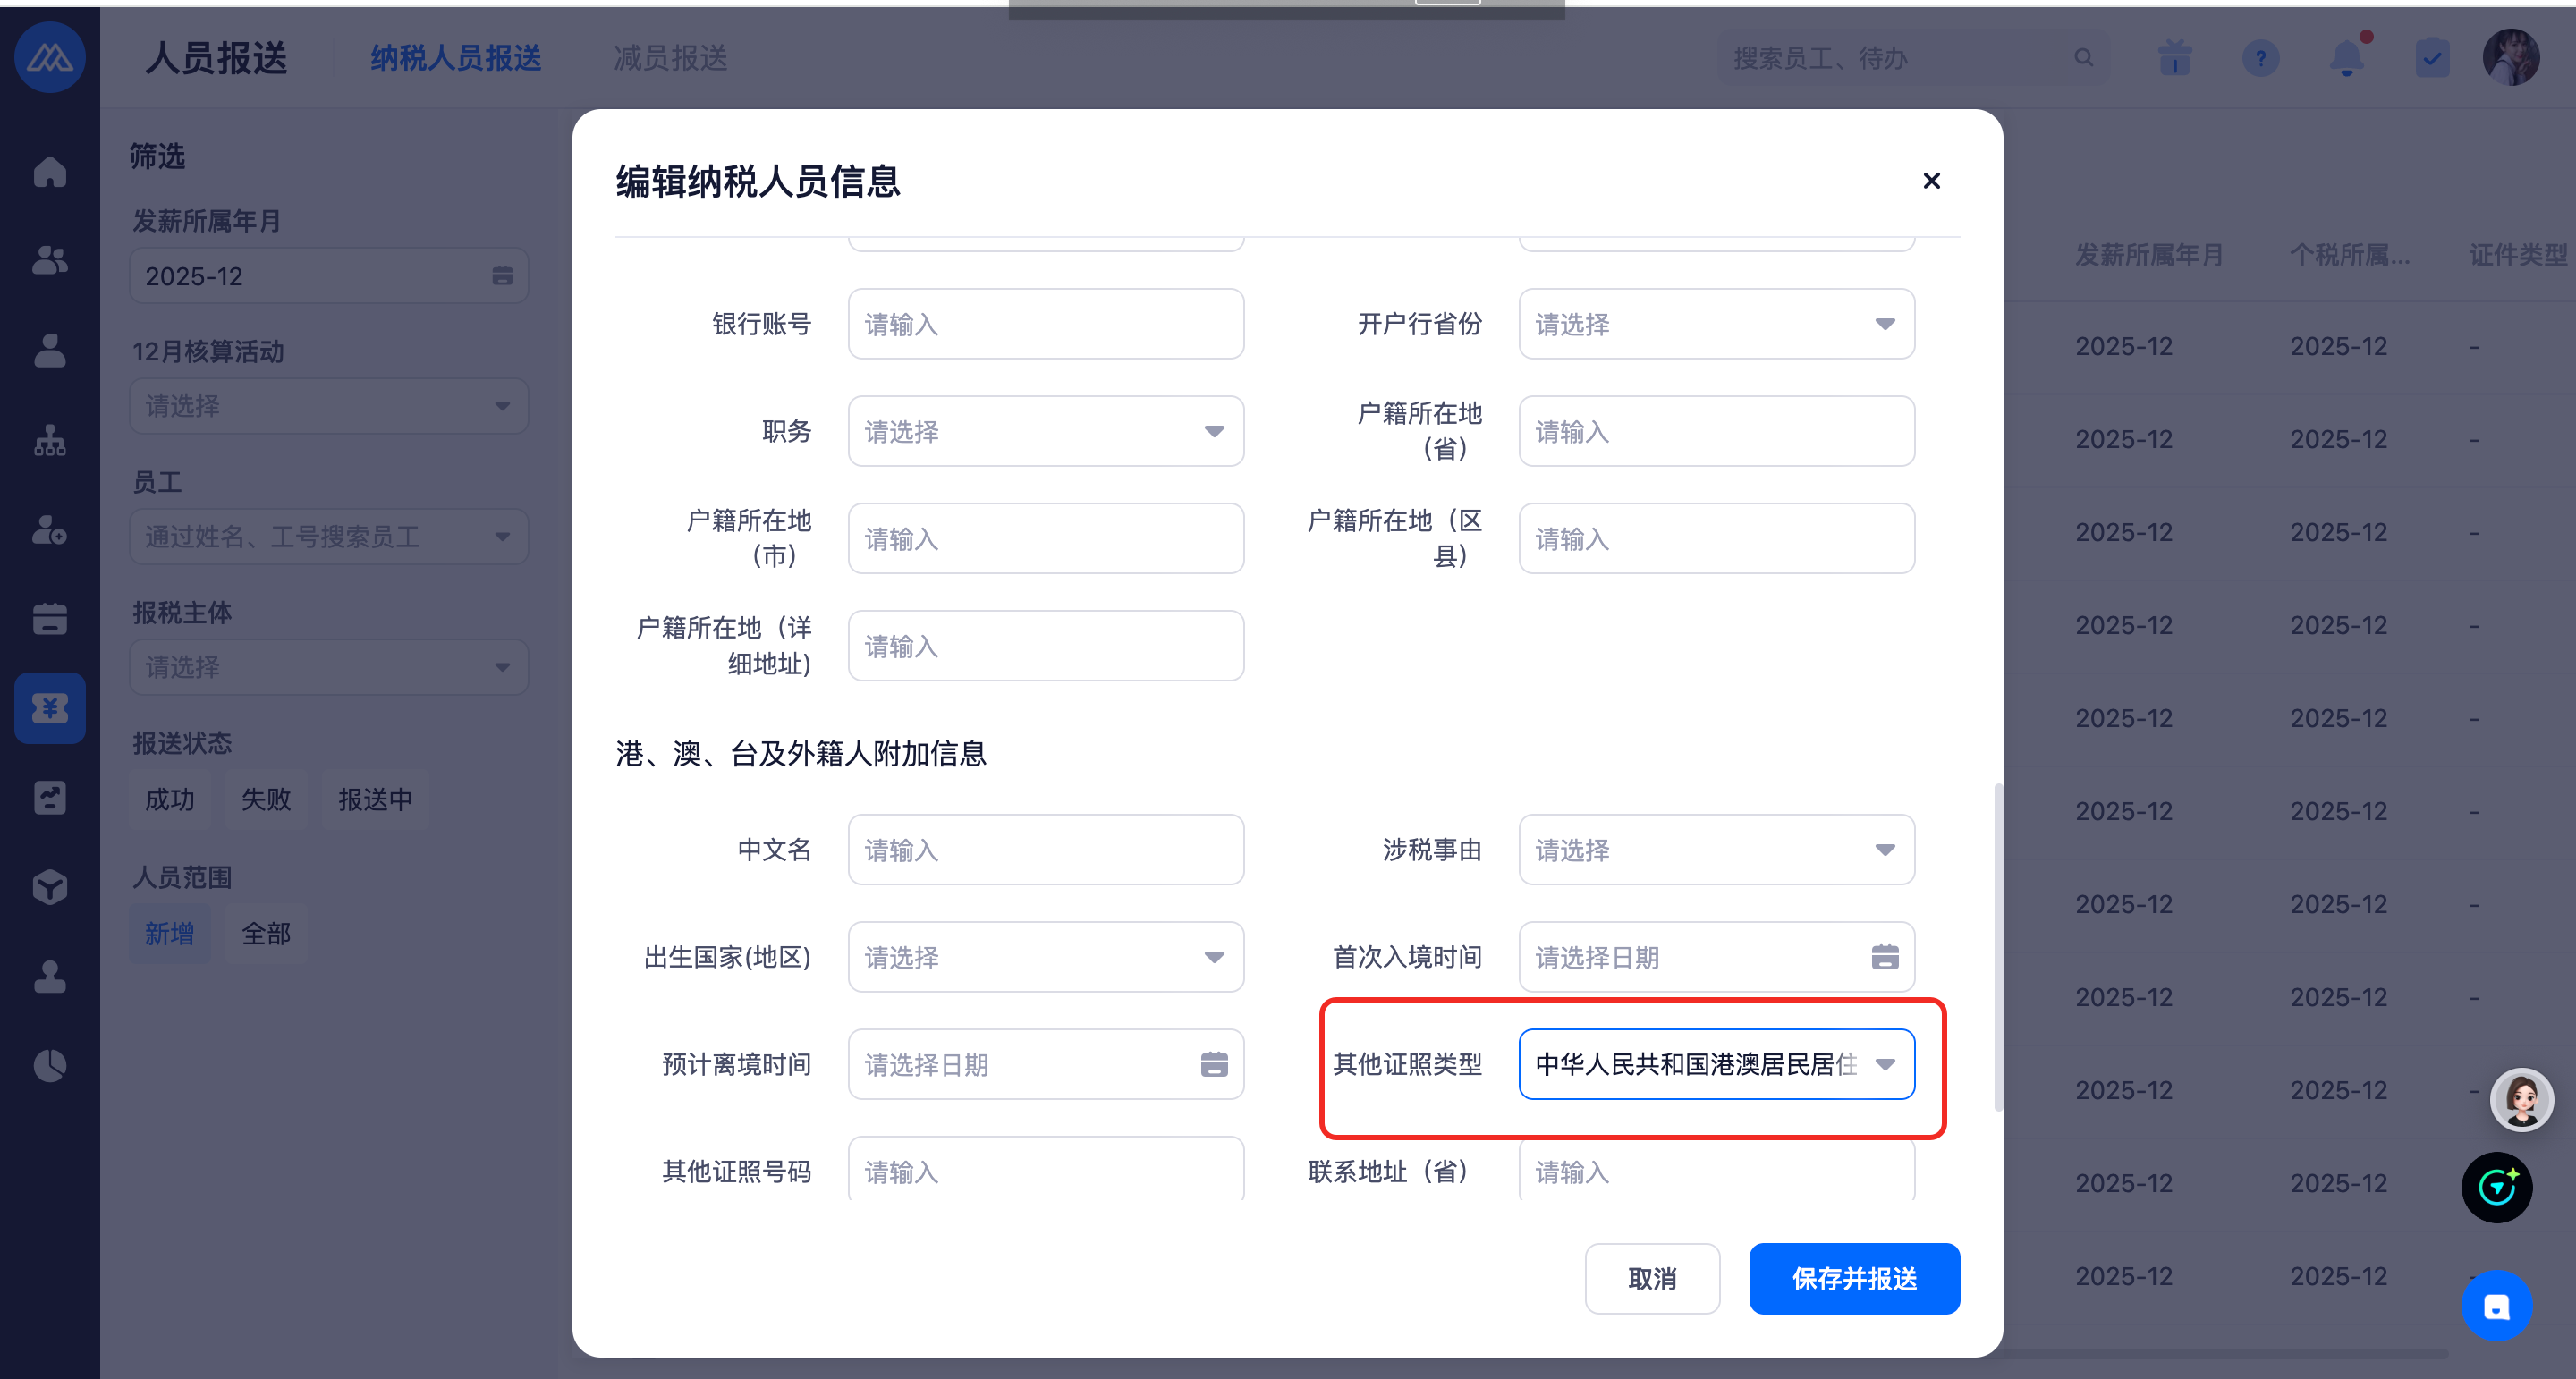Click the pie chart report sidebar icon
Viewport: 2576px width, 1379px height.
pos(49,1066)
